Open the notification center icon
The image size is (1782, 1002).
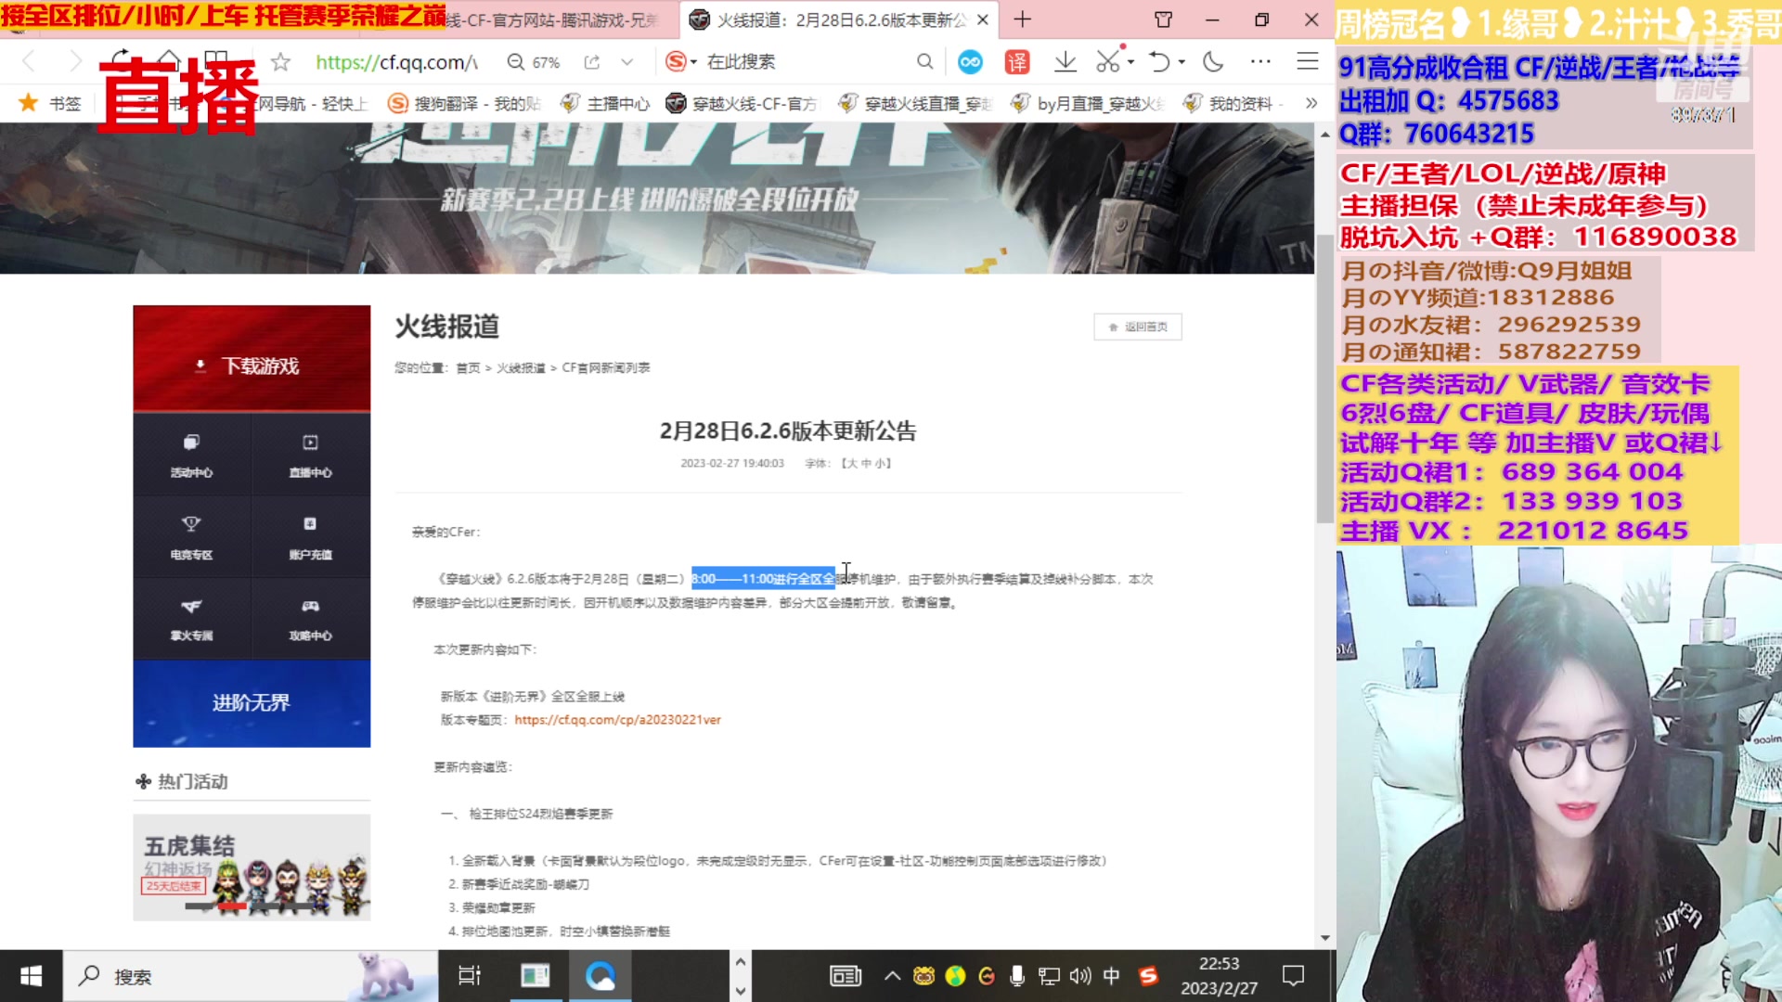coord(1293,976)
